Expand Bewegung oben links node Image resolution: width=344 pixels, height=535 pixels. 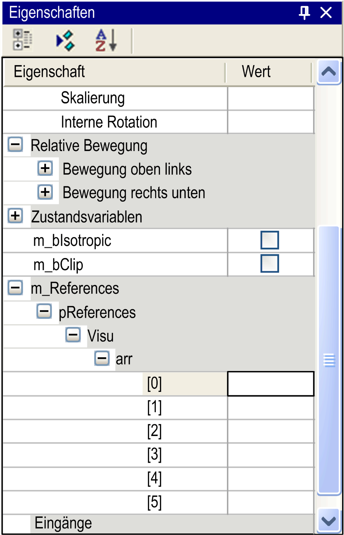[x=45, y=168]
